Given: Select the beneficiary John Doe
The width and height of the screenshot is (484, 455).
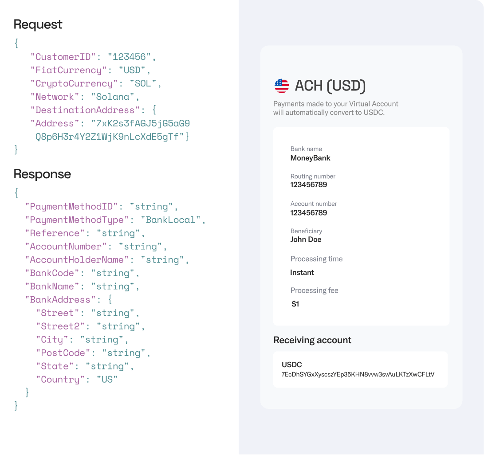Looking at the screenshot, I should [306, 239].
